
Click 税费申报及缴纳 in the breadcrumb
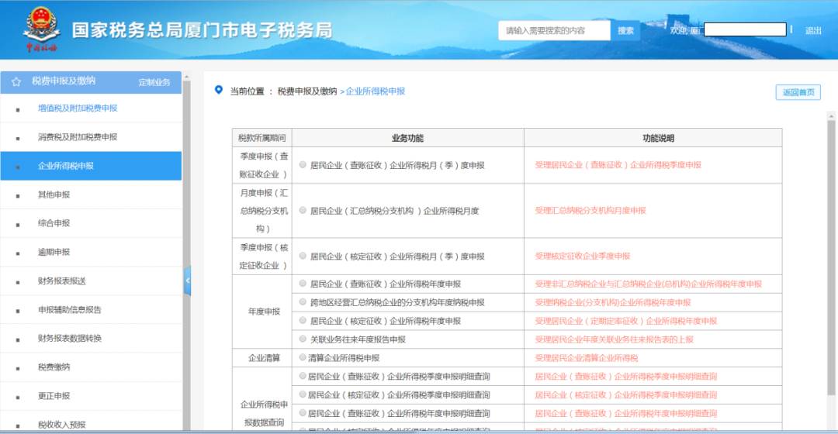point(307,91)
